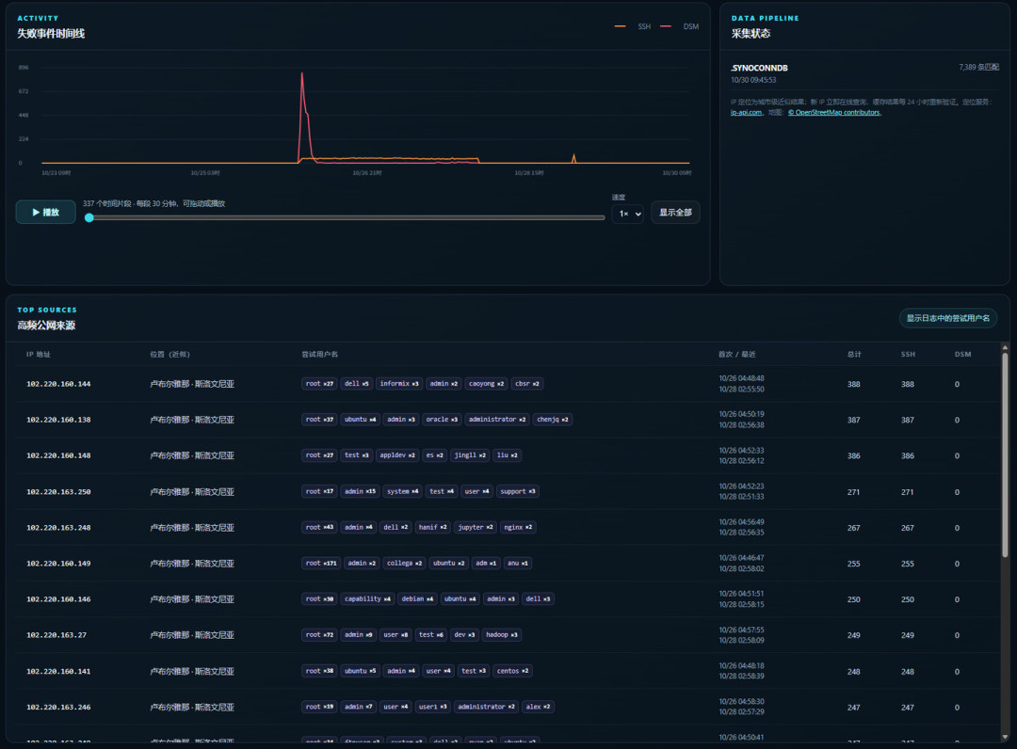Click the informix ×3 username tag
Image resolution: width=1017 pixels, height=749 pixels.
click(x=399, y=384)
